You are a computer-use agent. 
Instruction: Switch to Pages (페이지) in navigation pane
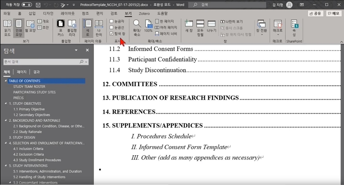click(x=21, y=72)
